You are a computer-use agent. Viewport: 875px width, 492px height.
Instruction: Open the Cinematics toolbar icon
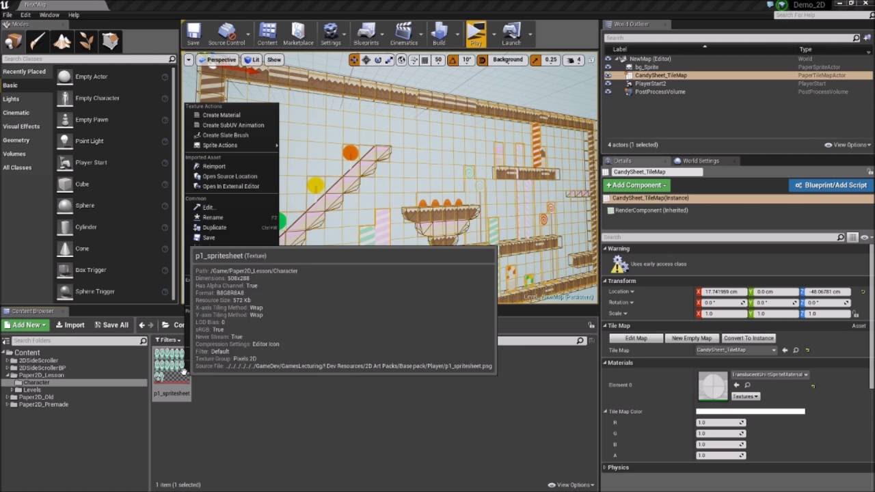404,34
